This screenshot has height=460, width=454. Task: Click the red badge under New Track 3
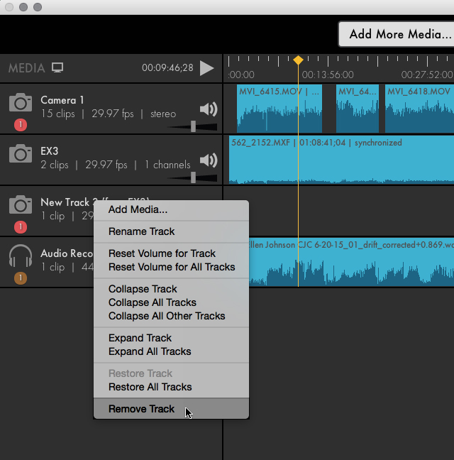[21, 226]
